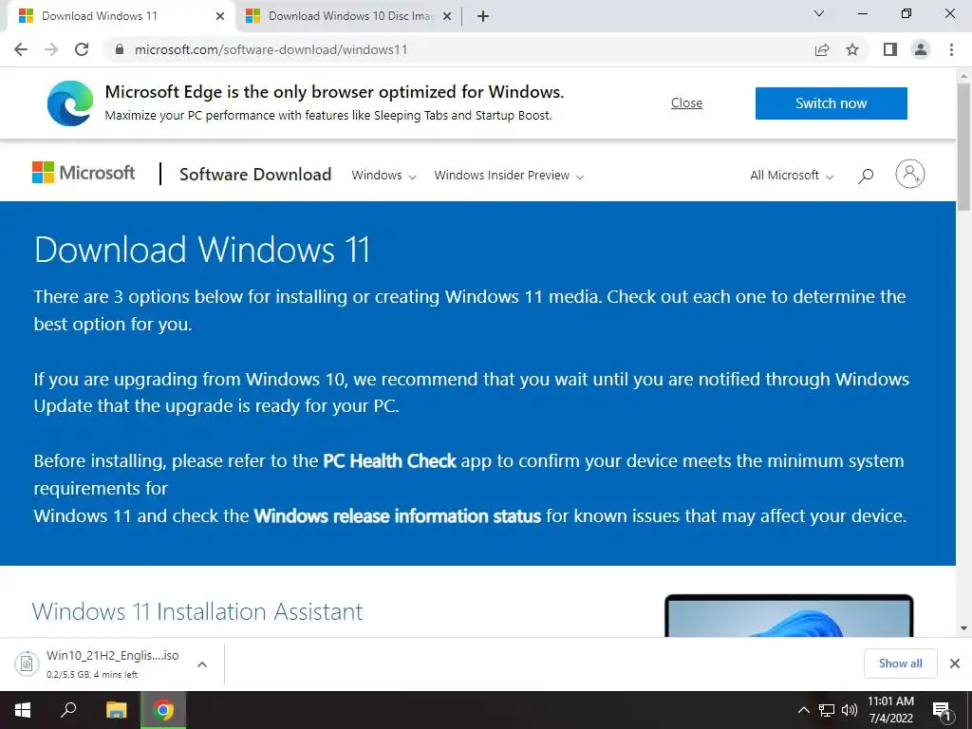Open the network tray icon
This screenshot has height=729, width=972.
[x=827, y=710]
